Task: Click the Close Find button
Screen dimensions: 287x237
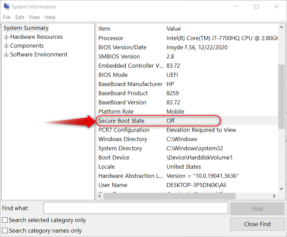Action: (x=257, y=224)
